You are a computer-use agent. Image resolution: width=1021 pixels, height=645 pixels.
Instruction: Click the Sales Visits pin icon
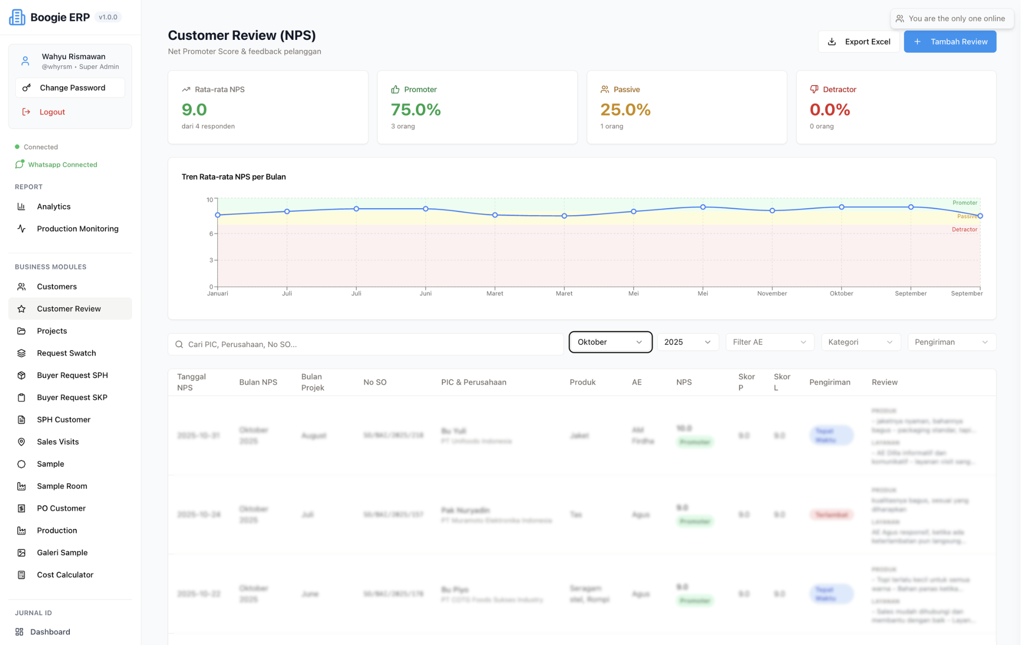tap(21, 442)
